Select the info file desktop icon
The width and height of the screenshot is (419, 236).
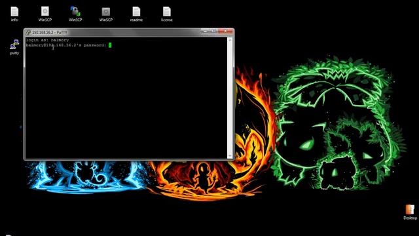pyautogui.click(x=14, y=14)
